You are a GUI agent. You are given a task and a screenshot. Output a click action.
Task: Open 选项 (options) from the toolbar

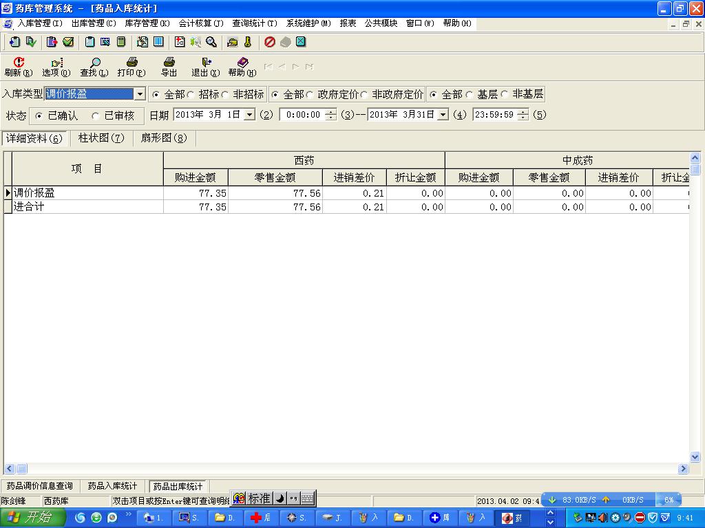pyautogui.click(x=56, y=63)
